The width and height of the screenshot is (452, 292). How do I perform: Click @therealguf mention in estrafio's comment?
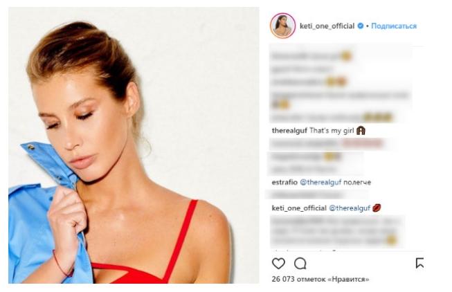[320, 182]
